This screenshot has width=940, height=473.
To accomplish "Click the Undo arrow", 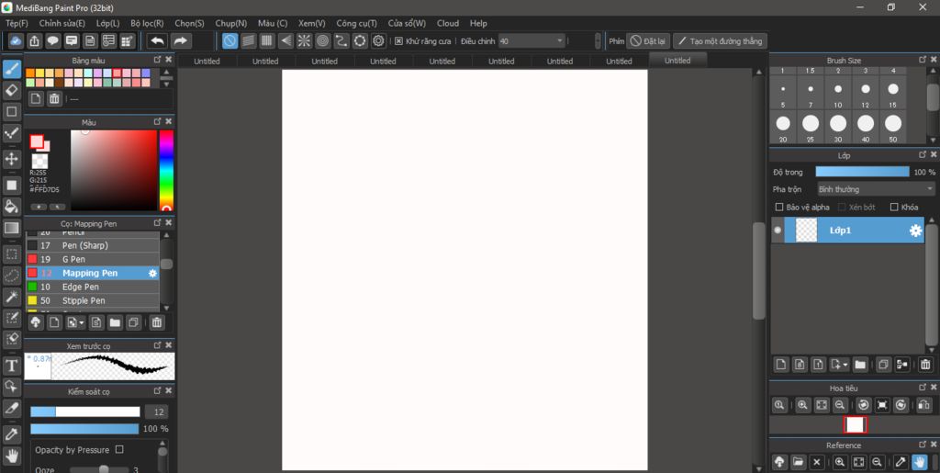I will (x=157, y=40).
